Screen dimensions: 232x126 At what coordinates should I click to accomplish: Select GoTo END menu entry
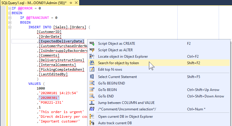(x=159, y=96)
